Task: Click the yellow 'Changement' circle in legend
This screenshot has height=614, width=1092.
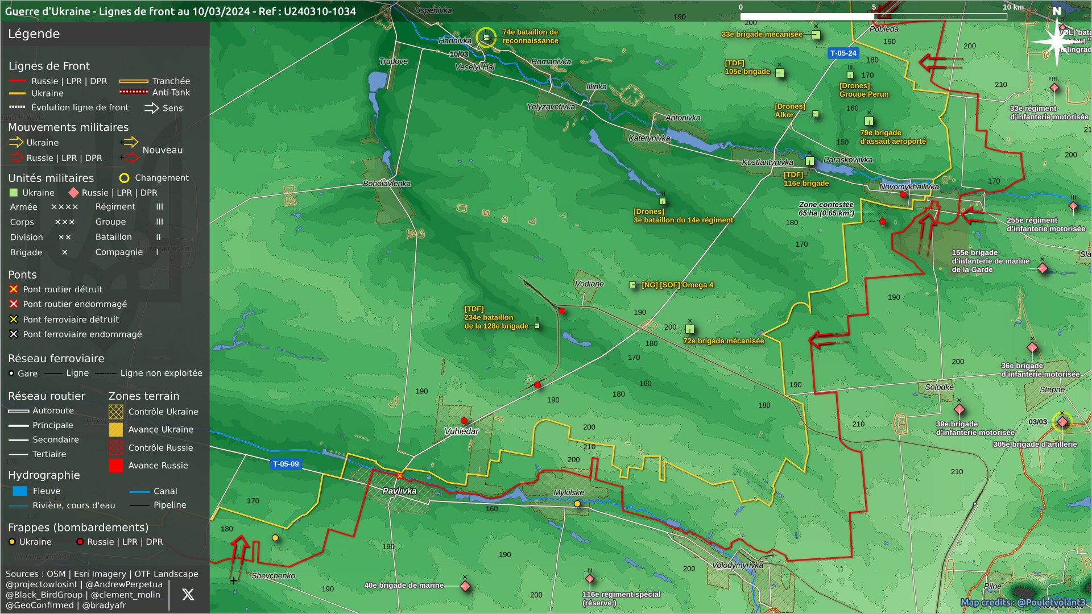Action: [x=124, y=178]
